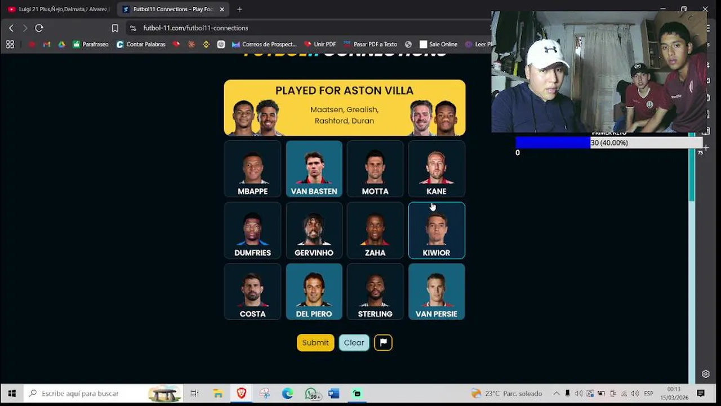Select the Kane player card
Viewport: 721px width, 406px height.
click(437, 169)
